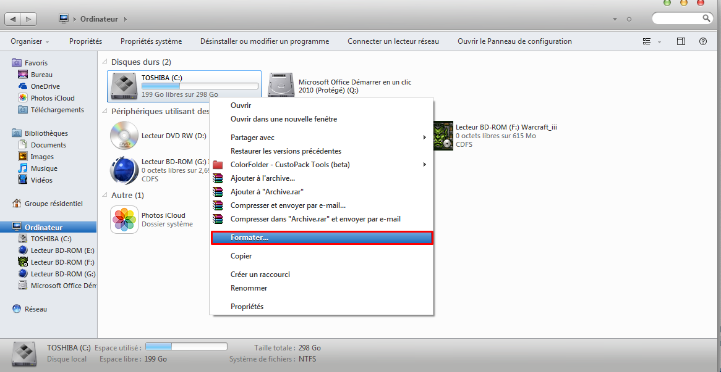The width and height of the screenshot is (721, 372).
Task: Click Désinstaller ou modifier un programme
Action: (265, 41)
